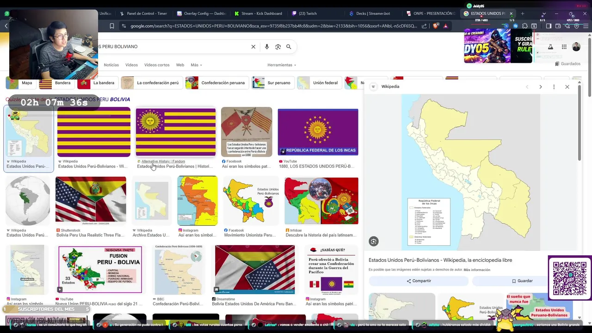Open a new browser tab
Image resolution: width=592 pixels, height=333 pixels.
(523, 13)
